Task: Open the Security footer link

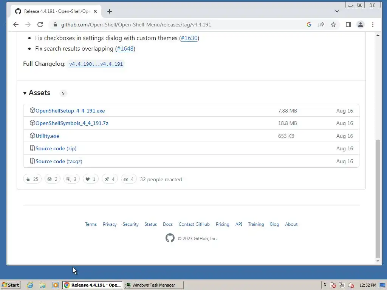Action: 130,224
